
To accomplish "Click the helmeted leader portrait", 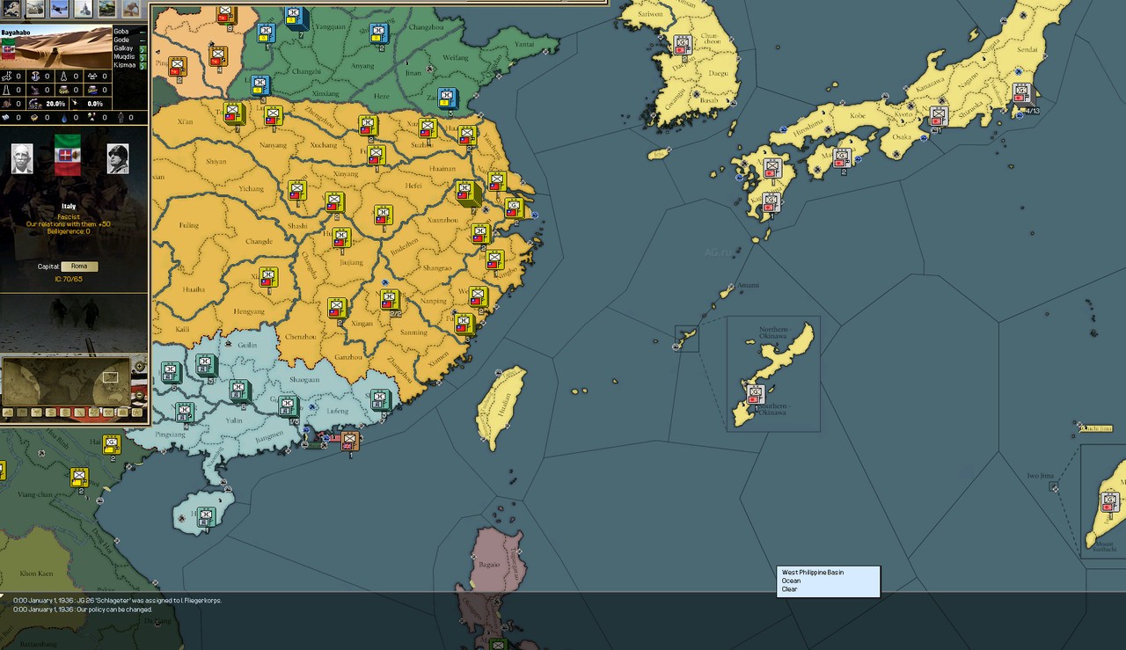I will [118, 158].
